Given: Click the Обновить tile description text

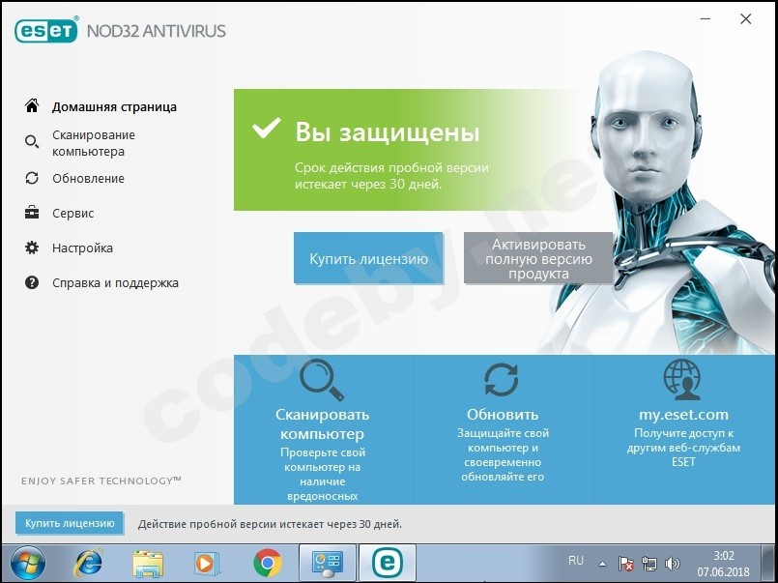Looking at the screenshot, I should tap(503, 454).
